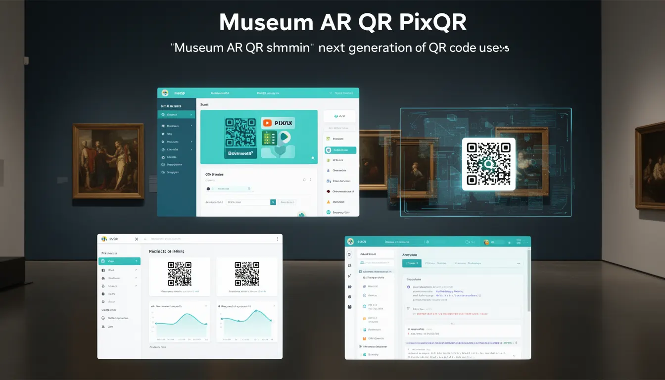This screenshot has height=380, width=665.
Task: Open the teal dropdown button attached to the input field
Action: (x=273, y=202)
